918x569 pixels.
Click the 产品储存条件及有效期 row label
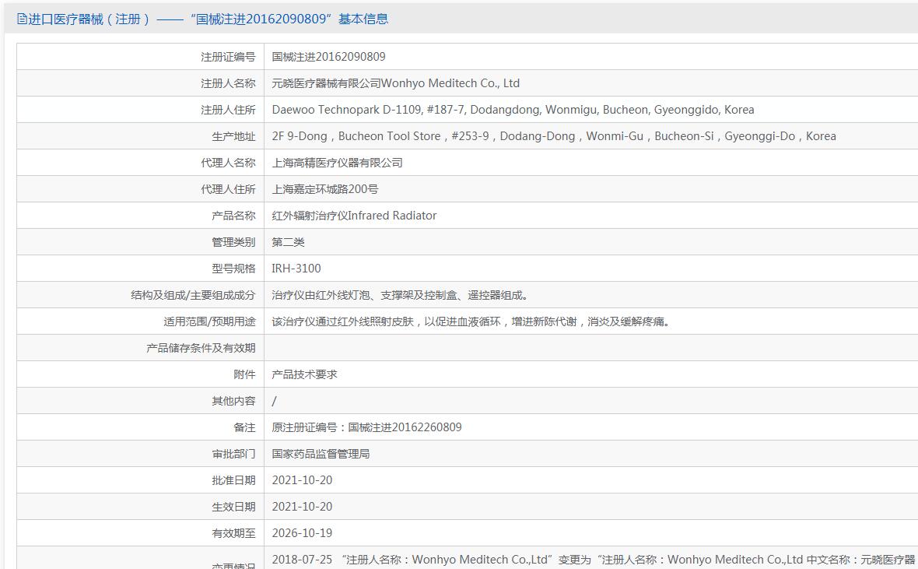pyautogui.click(x=201, y=348)
